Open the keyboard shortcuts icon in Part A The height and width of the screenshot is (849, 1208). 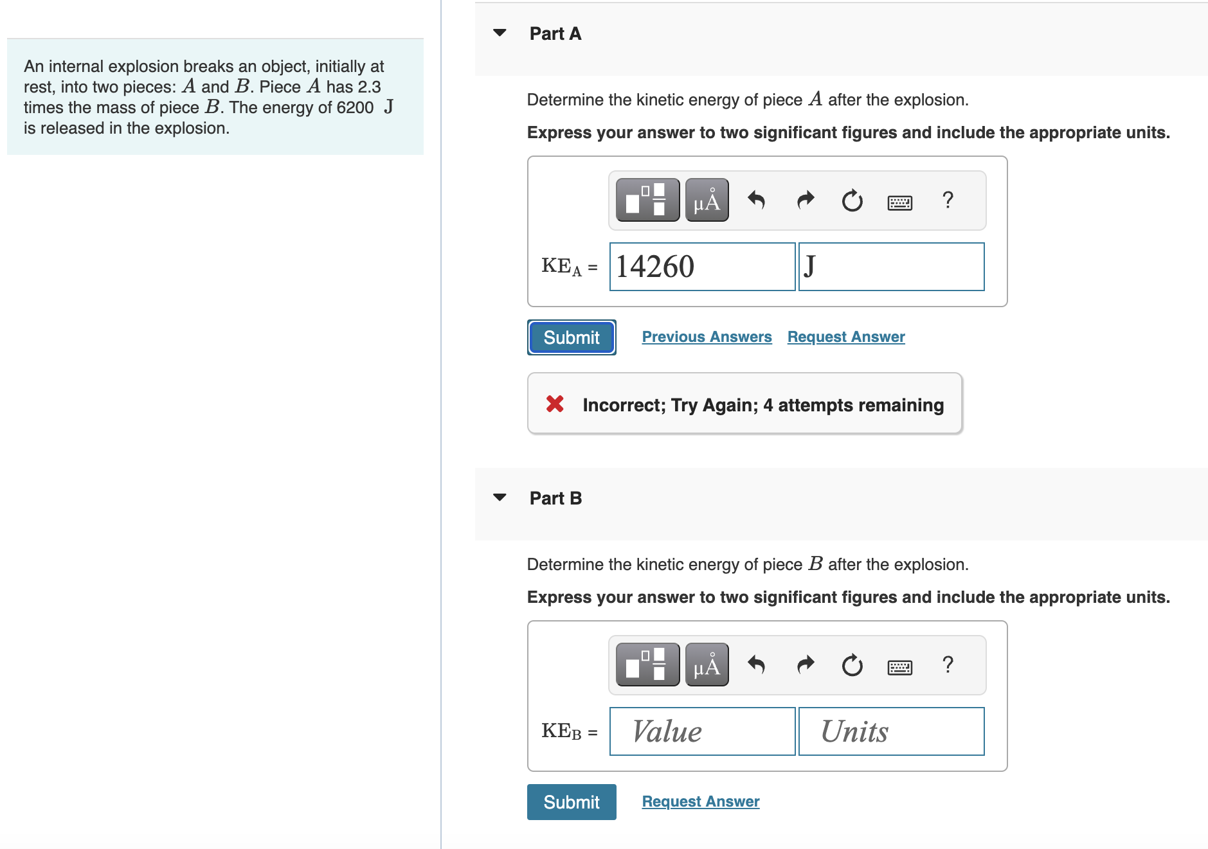point(899,201)
